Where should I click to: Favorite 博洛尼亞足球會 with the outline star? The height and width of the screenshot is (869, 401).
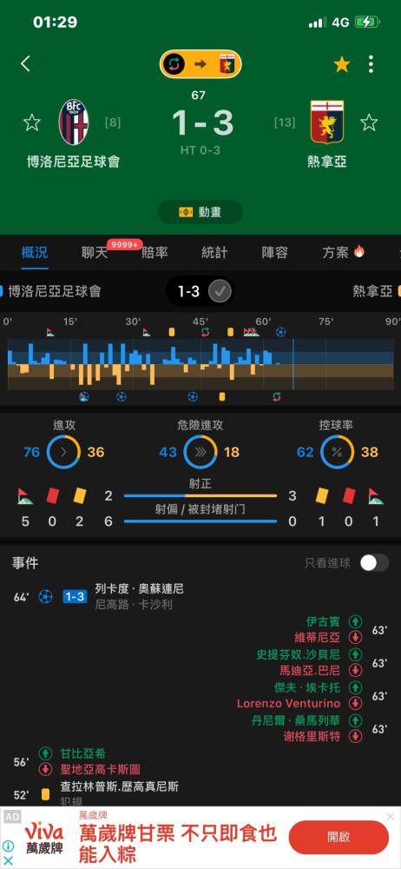pyautogui.click(x=32, y=123)
